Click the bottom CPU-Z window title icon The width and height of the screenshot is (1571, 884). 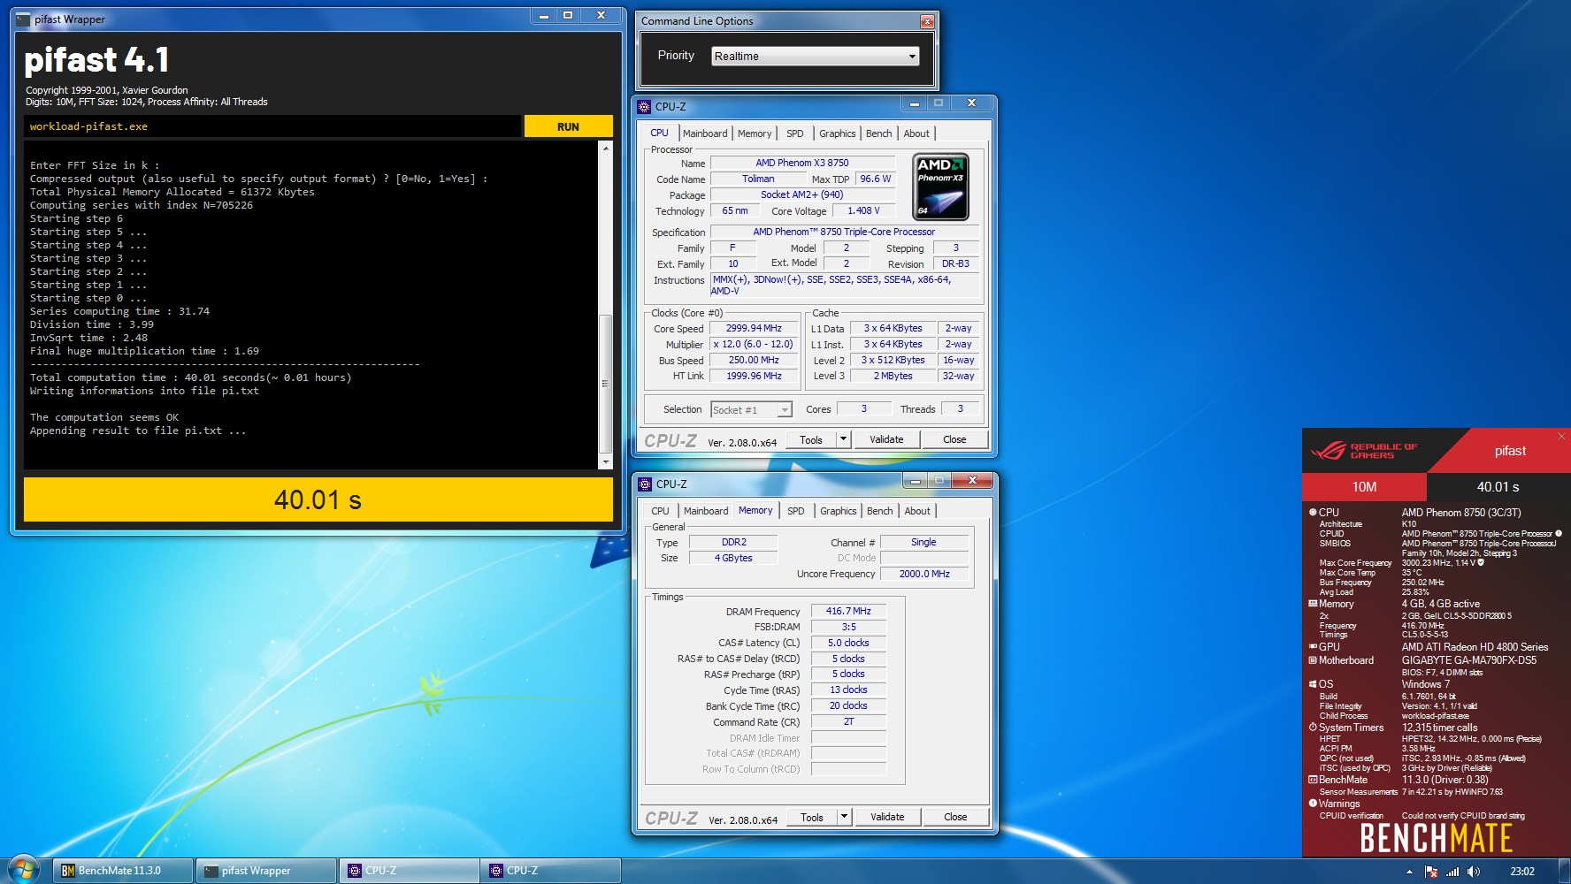pyautogui.click(x=645, y=484)
